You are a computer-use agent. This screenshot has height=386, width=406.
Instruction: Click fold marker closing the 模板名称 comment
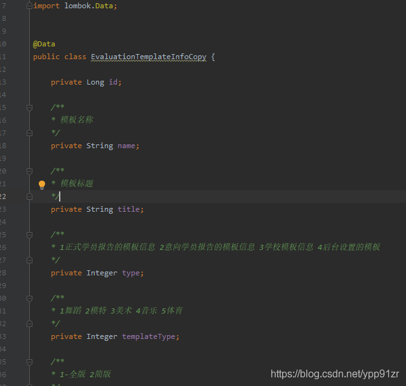coord(29,133)
